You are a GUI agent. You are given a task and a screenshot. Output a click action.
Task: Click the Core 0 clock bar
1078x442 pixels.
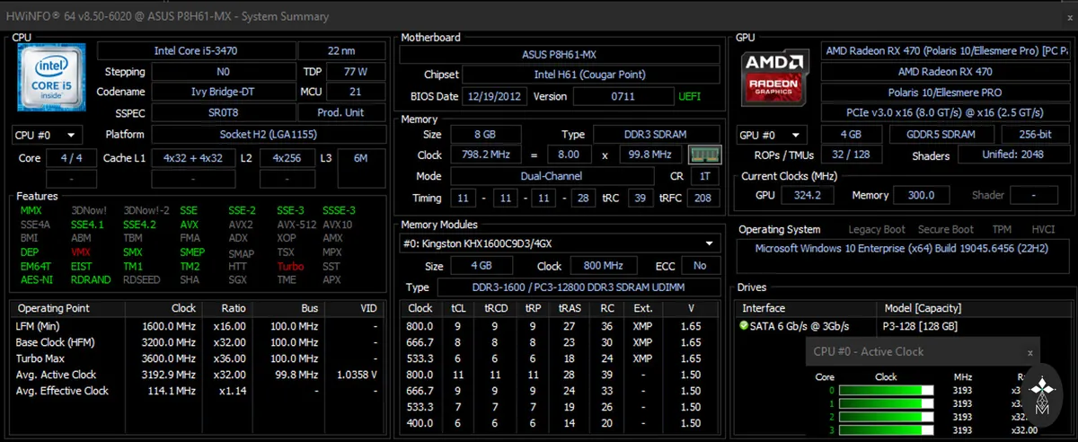click(x=886, y=390)
